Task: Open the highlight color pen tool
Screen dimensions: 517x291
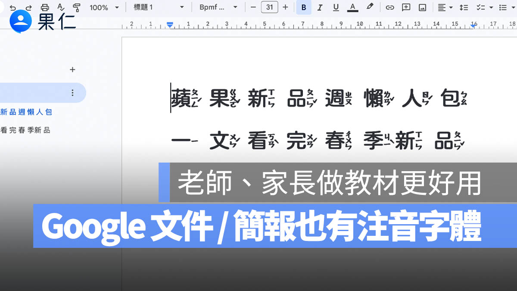Action: click(x=369, y=7)
